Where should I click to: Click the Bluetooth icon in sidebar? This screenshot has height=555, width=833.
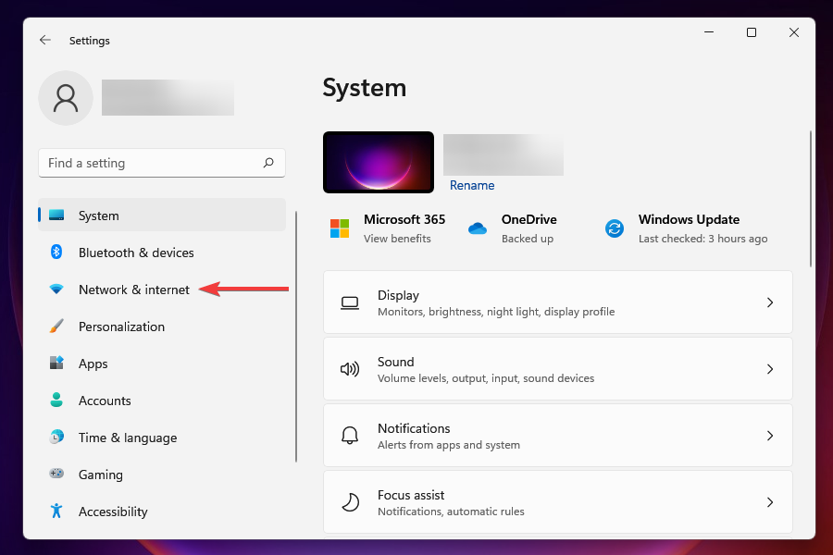click(56, 253)
